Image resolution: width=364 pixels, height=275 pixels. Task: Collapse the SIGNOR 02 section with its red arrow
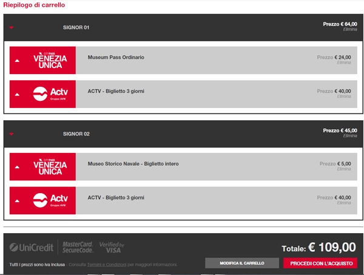pyautogui.click(x=12, y=134)
